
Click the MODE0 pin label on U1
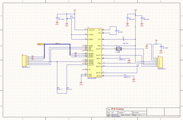click(91, 54)
